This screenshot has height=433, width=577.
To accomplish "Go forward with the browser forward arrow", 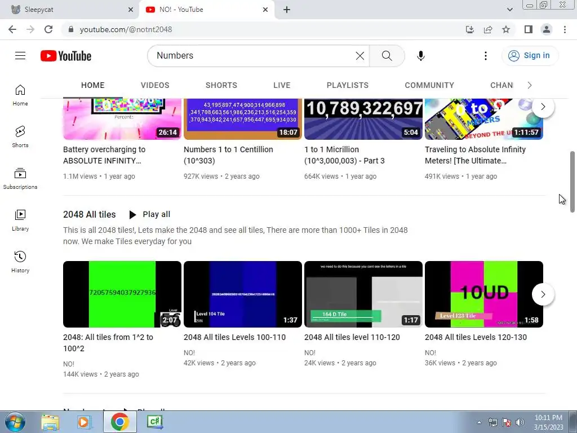I will coord(30,29).
